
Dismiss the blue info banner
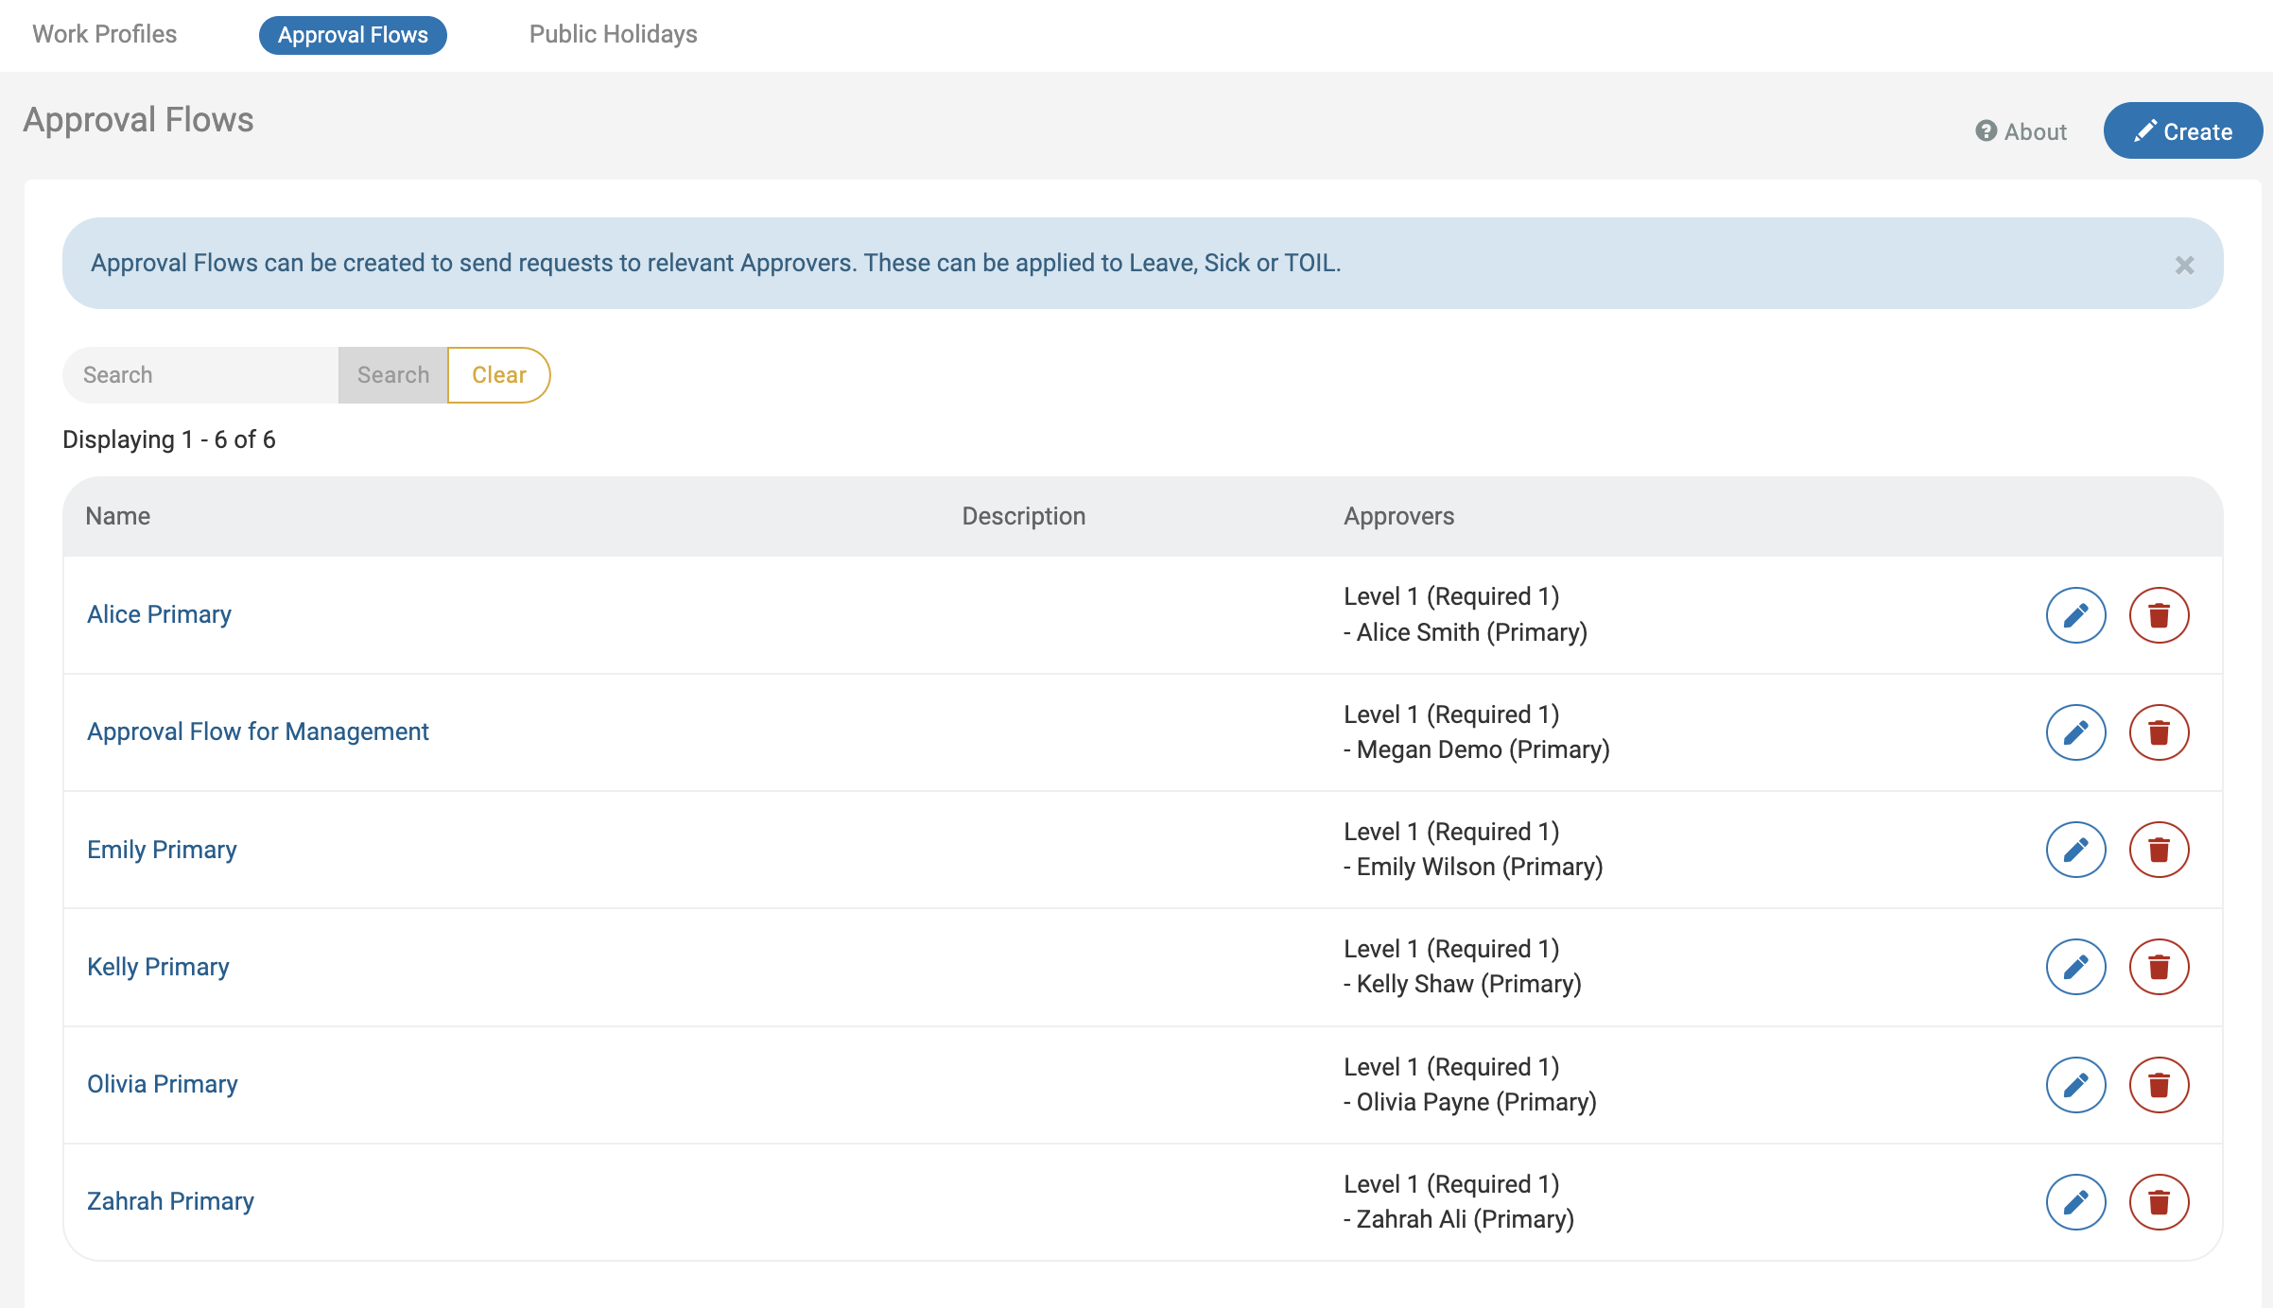pyautogui.click(x=2184, y=265)
